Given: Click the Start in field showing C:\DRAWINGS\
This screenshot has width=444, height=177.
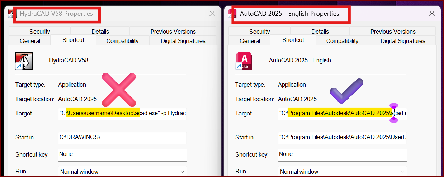Looking at the screenshot, I should (123, 138).
